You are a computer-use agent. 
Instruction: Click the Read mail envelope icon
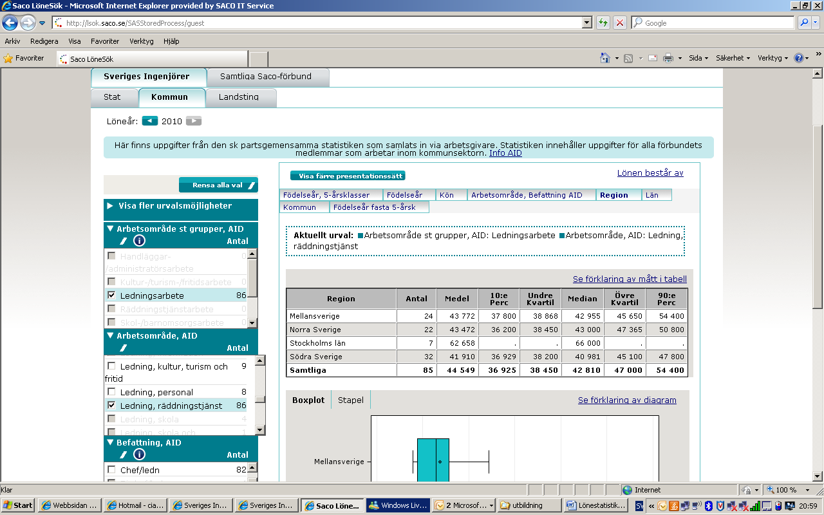pyautogui.click(x=653, y=58)
